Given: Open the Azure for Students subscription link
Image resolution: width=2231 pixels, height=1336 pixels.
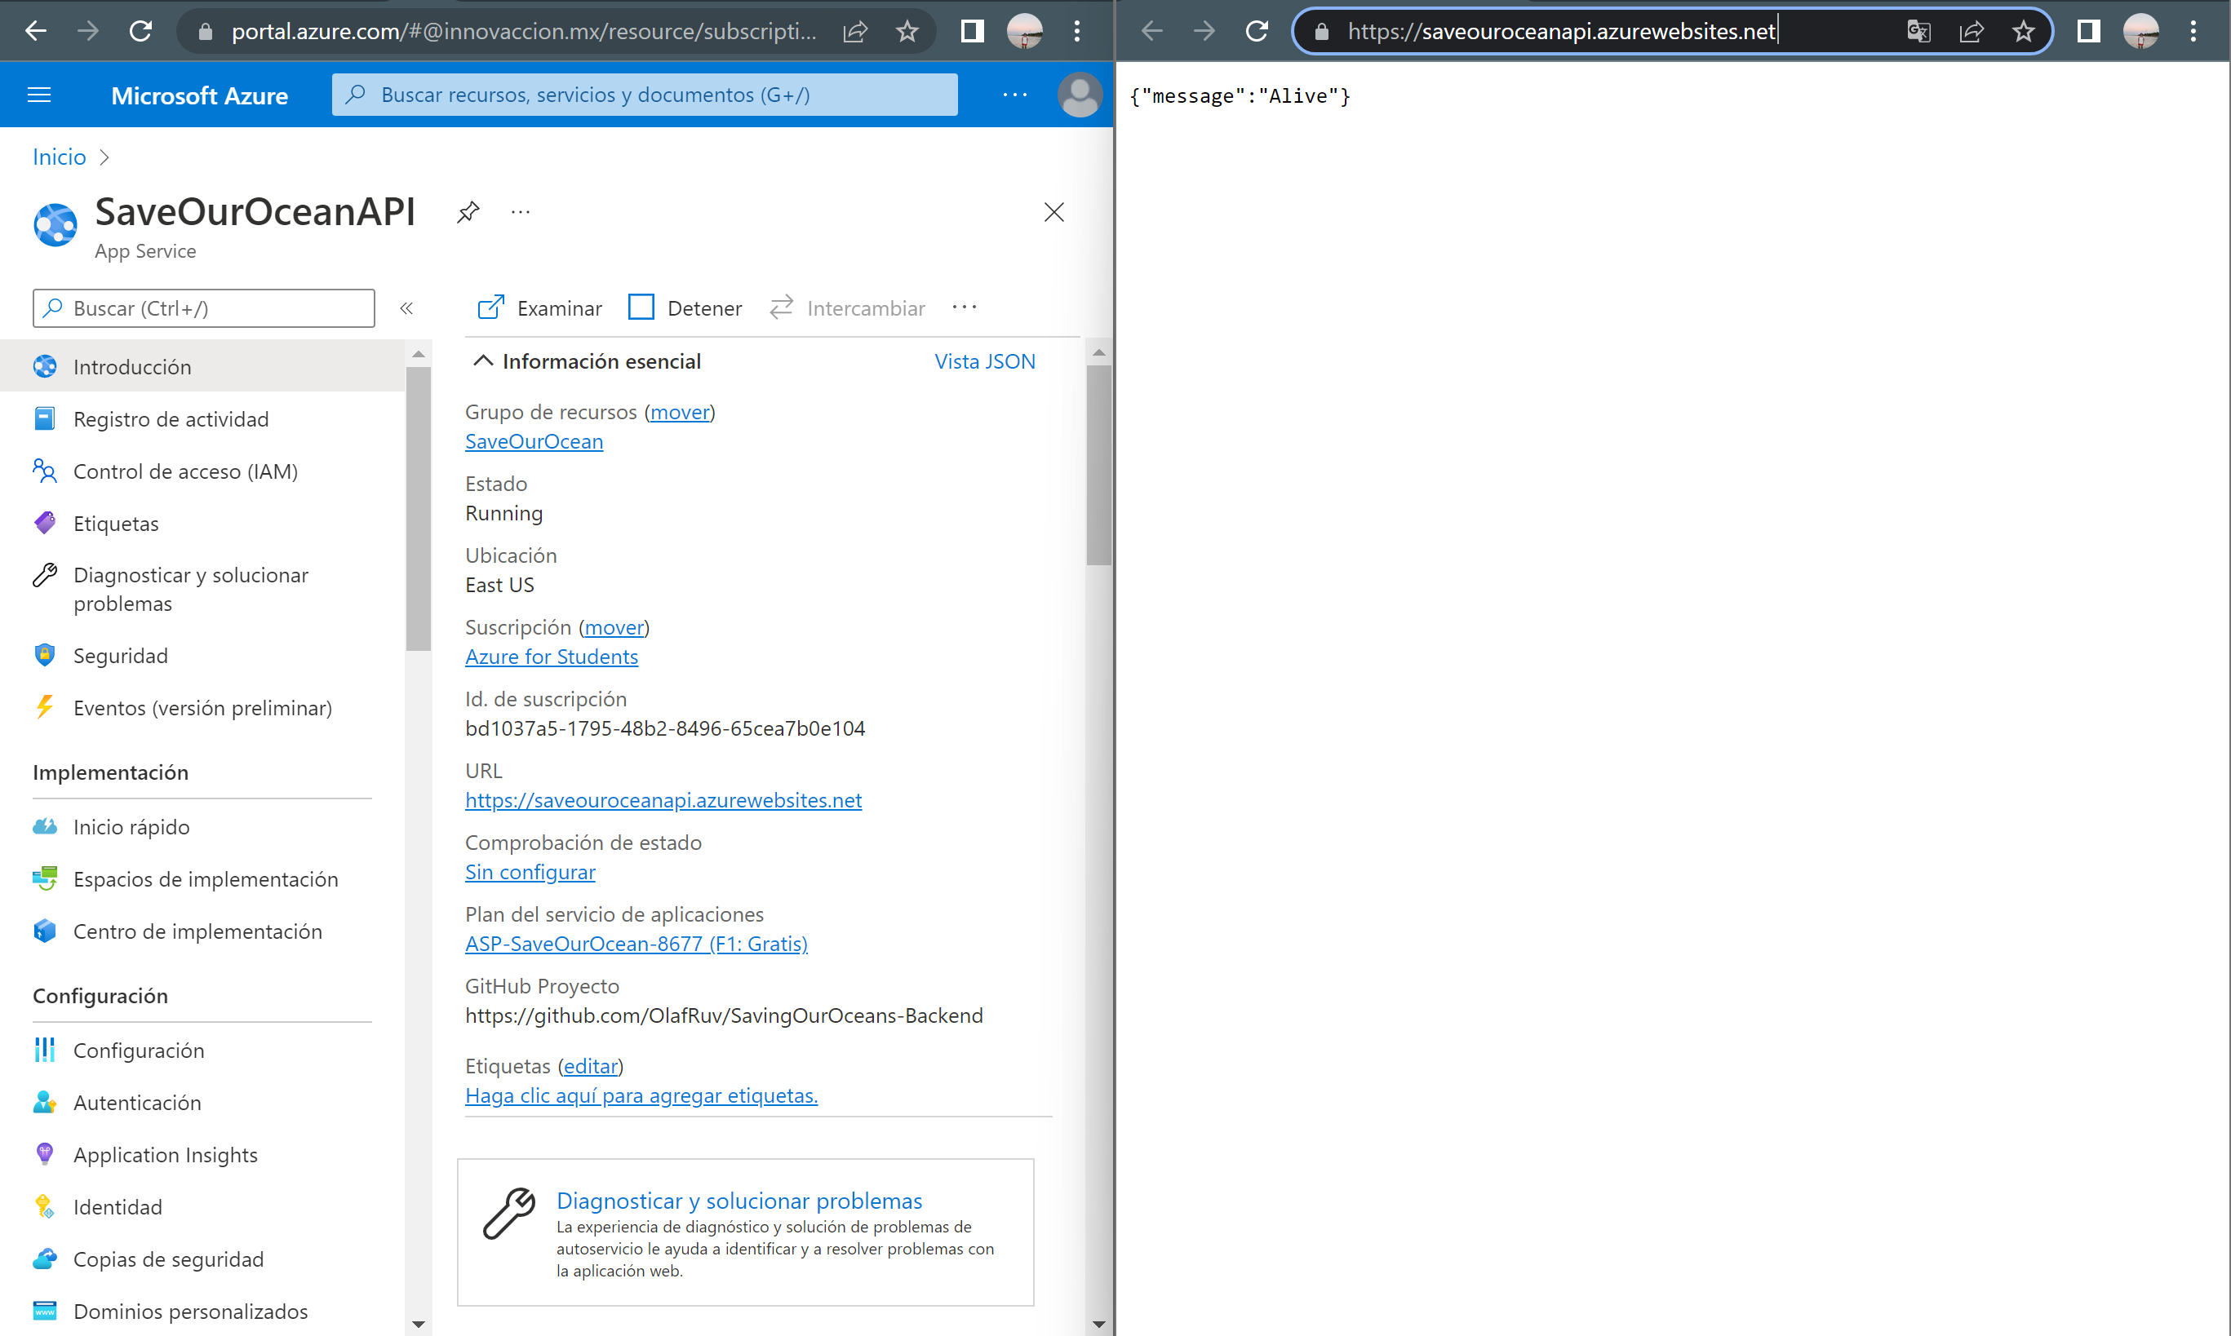Looking at the screenshot, I should (551, 657).
